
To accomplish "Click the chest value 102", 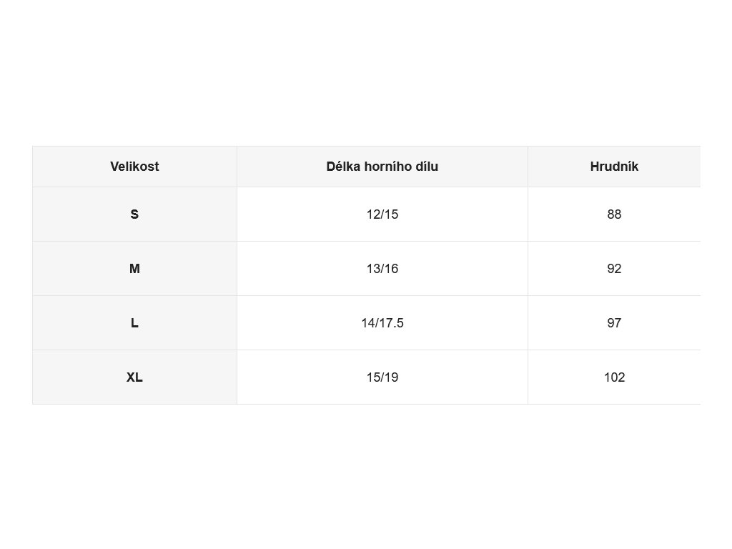I will [614, 377].
